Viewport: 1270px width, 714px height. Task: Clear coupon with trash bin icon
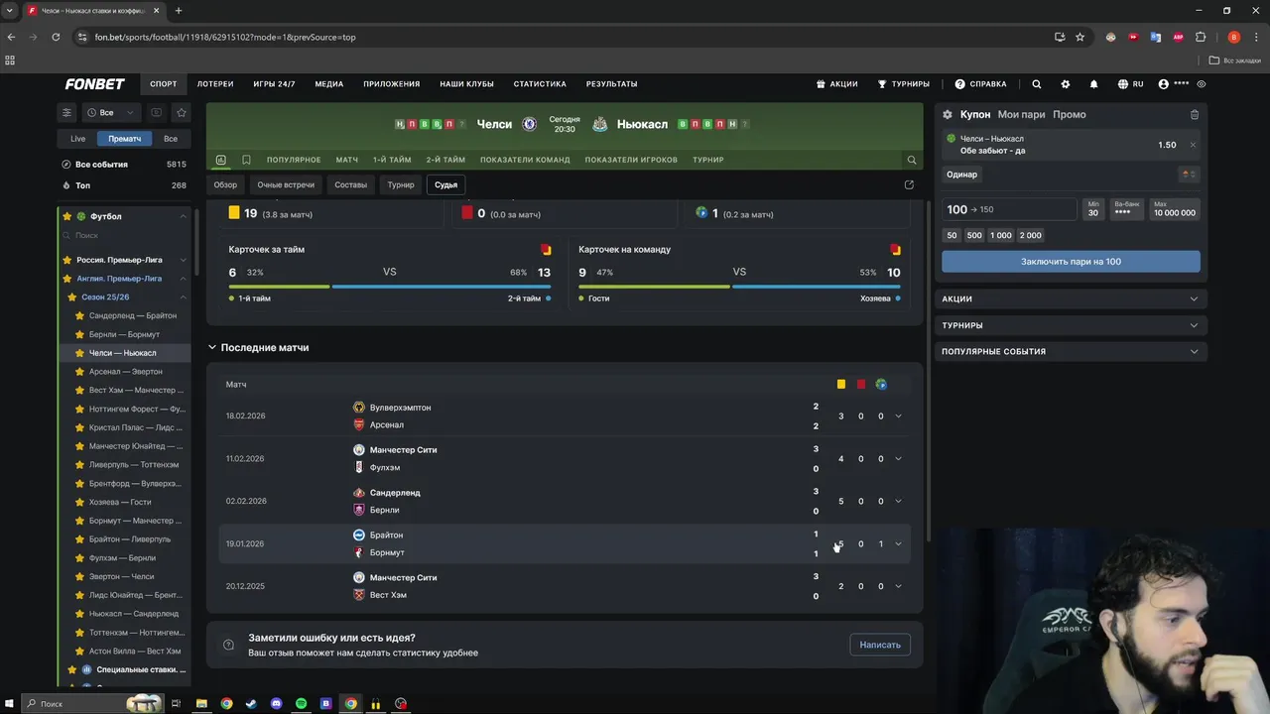tap(1195, 115)
